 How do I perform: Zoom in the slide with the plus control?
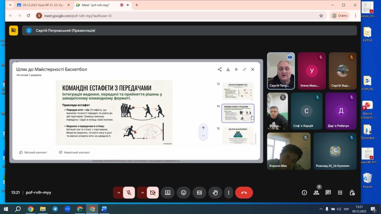[x=203, y=128]
